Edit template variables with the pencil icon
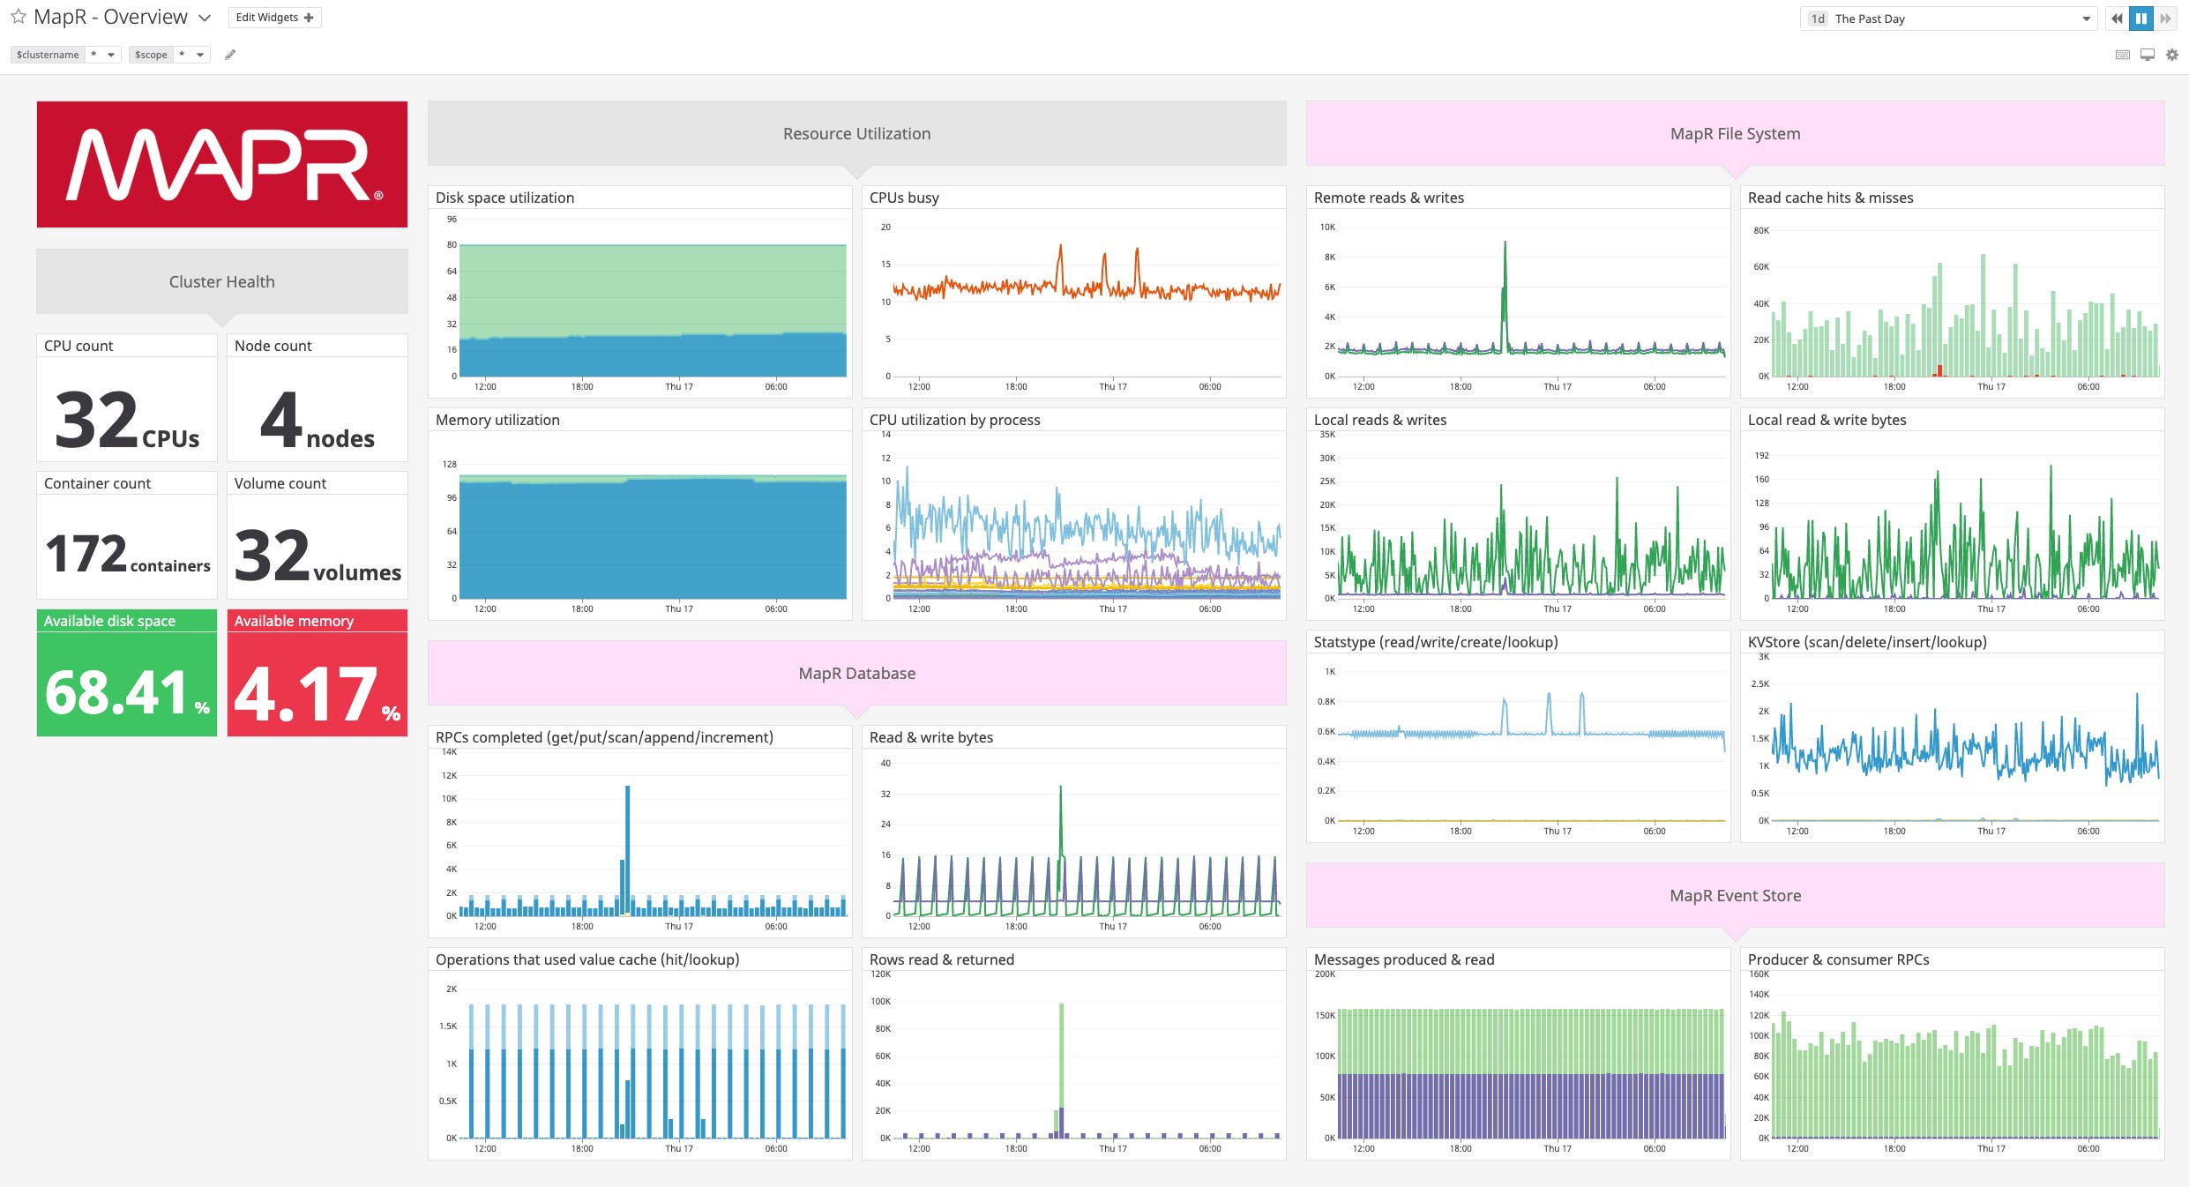 [231, 55]
